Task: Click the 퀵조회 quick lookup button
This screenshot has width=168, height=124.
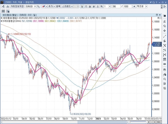Action: click(141, 6)
